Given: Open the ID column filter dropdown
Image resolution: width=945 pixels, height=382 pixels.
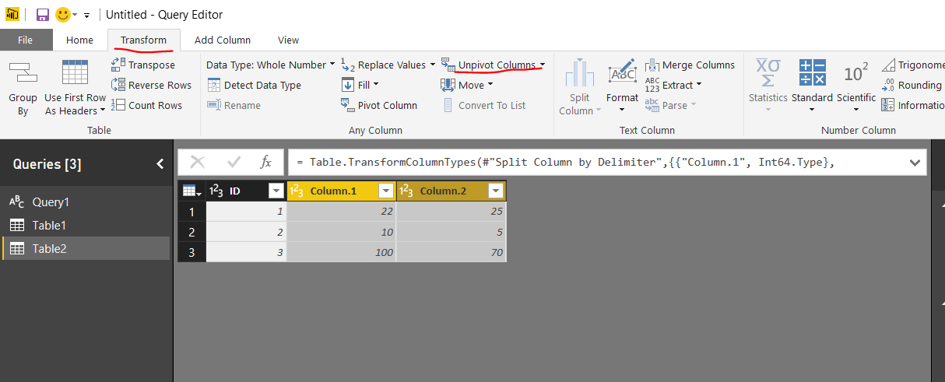Looking at the screenshot, I should tap(276, 191).
